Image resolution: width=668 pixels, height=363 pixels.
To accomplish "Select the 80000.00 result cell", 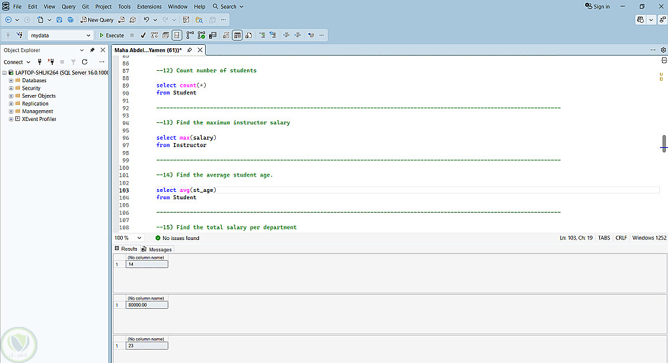I will pyautogui.click(x=146, y=305).
